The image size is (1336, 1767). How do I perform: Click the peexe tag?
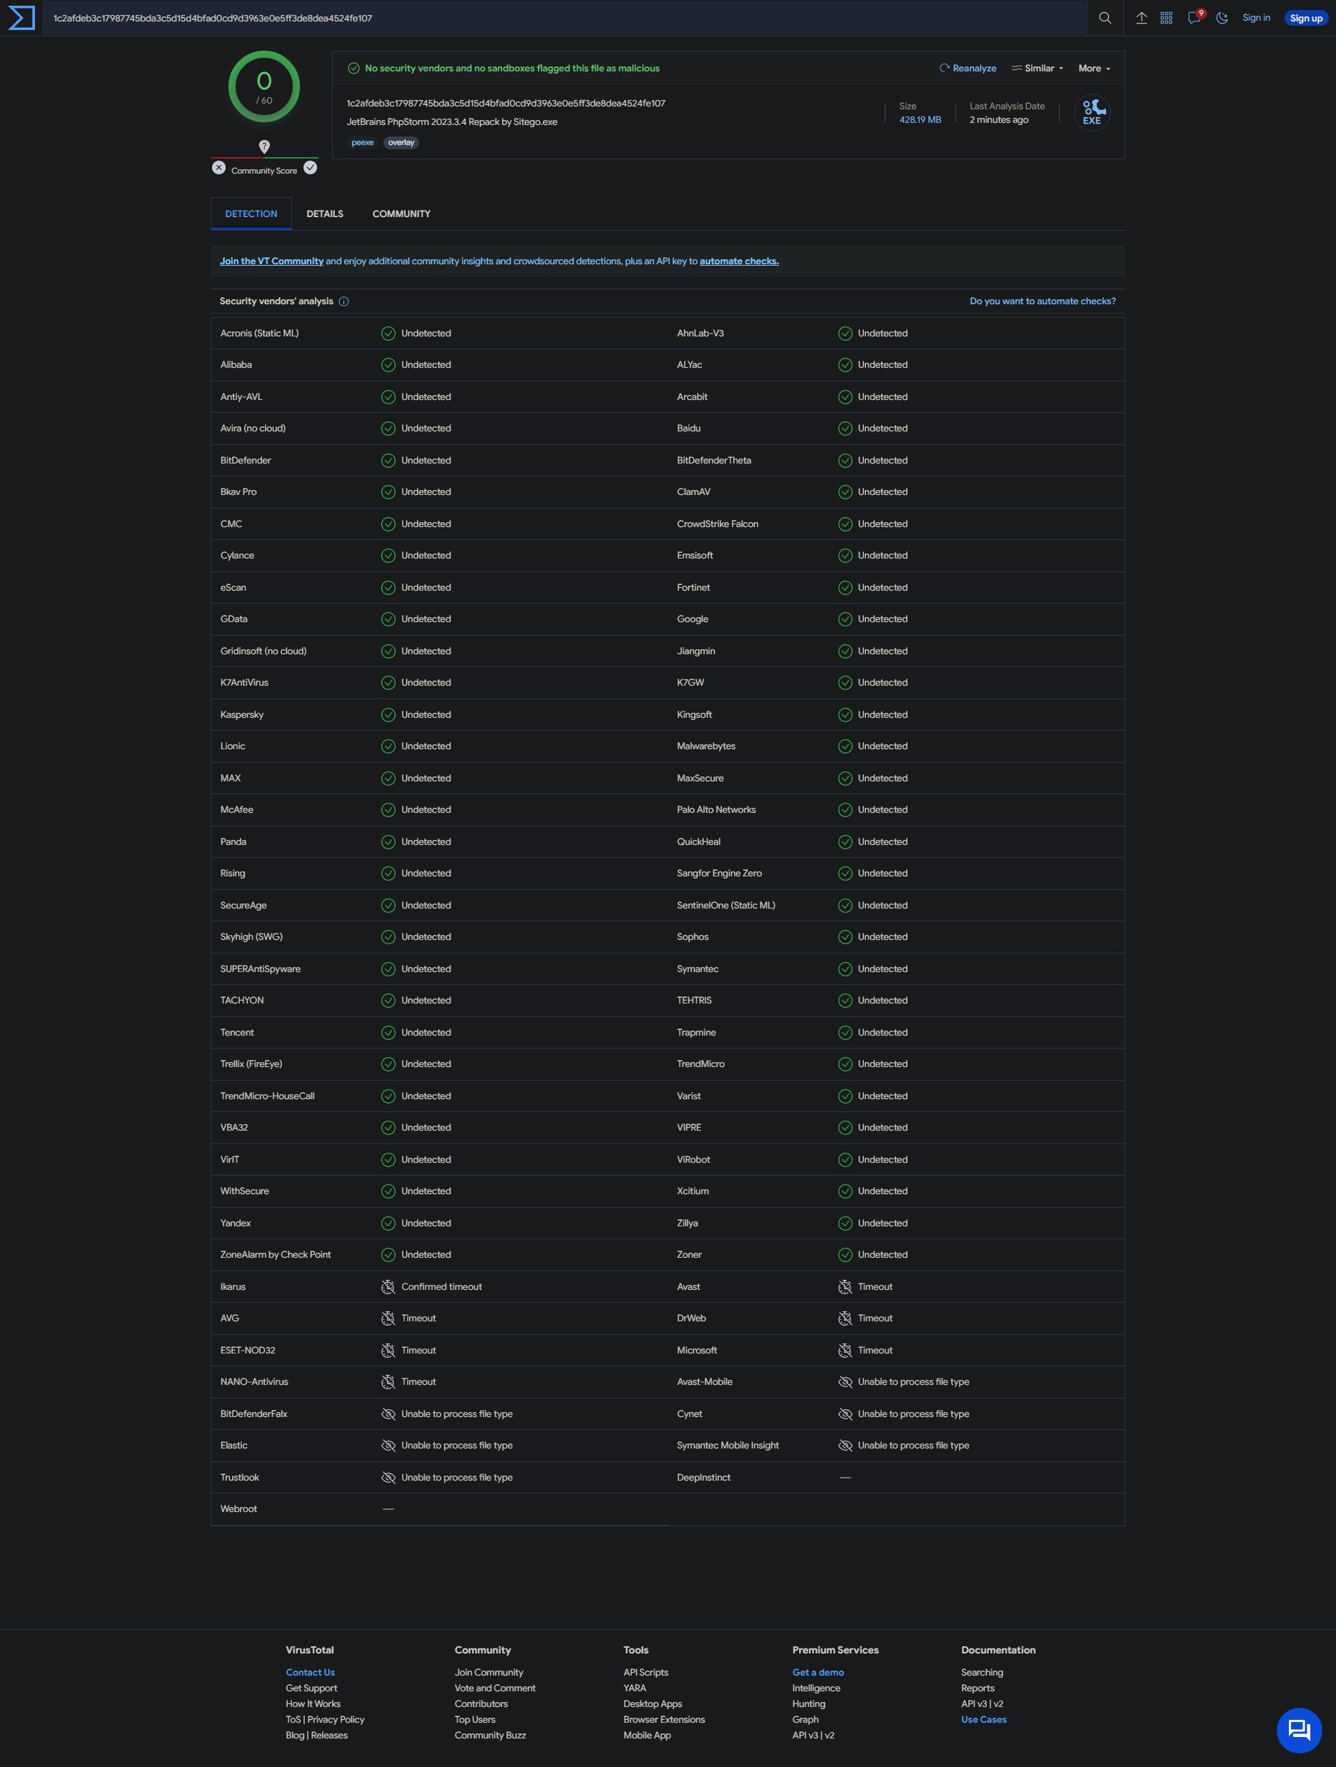(363, 142)
